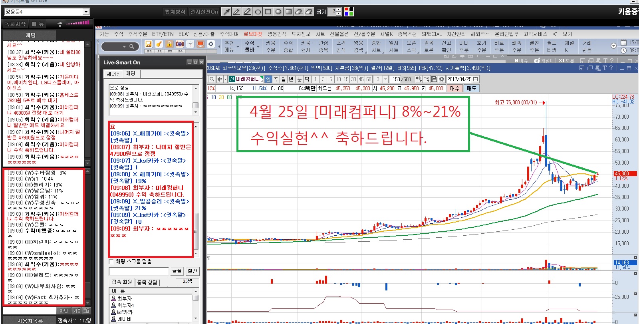Select 일 daily chart period
639x324 pixels.
[x=268, y=79]
